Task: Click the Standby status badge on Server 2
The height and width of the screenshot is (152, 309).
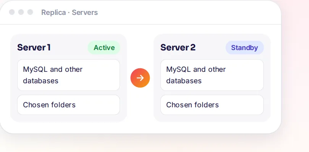Action: pyautogui.click(x=244, y=47)
